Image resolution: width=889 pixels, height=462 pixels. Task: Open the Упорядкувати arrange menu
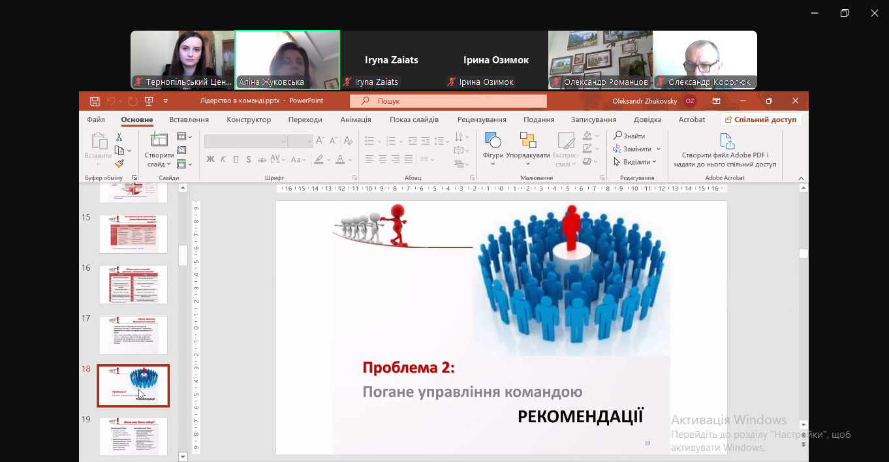click(x=528, y=148)
